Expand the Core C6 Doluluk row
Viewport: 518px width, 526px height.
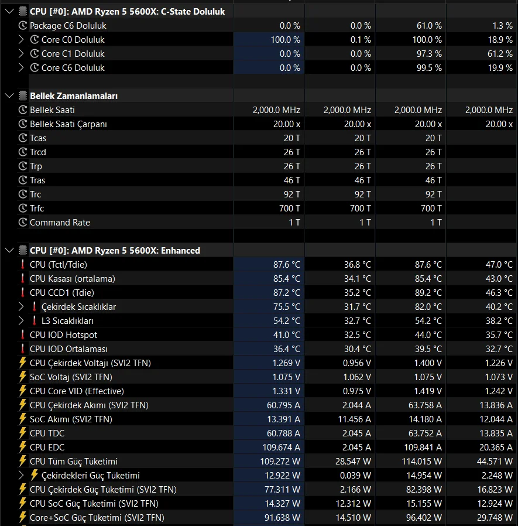(21, 68)
